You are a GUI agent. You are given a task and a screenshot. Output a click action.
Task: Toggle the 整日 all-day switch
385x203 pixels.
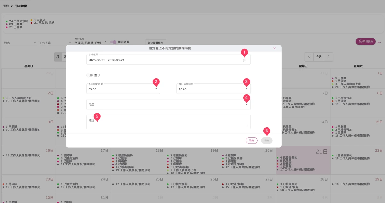(90, 75)
